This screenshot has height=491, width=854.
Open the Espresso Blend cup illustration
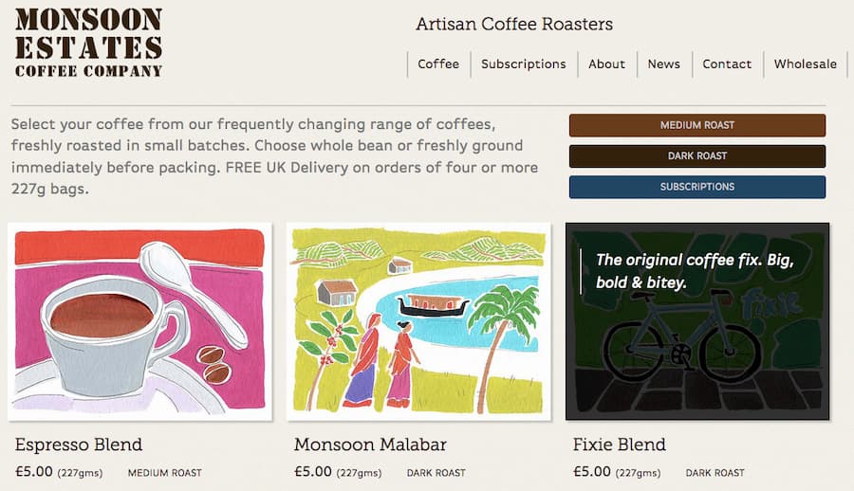(x=140, y=321)
